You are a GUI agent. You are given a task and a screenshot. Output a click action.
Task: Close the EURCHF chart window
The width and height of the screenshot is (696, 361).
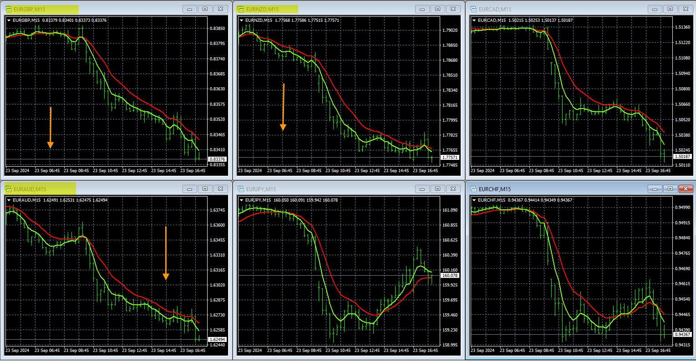(686, 189)
